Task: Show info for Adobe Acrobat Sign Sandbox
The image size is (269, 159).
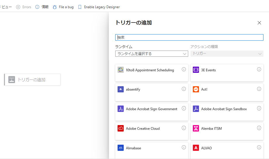Action: [x=259, y=108]
